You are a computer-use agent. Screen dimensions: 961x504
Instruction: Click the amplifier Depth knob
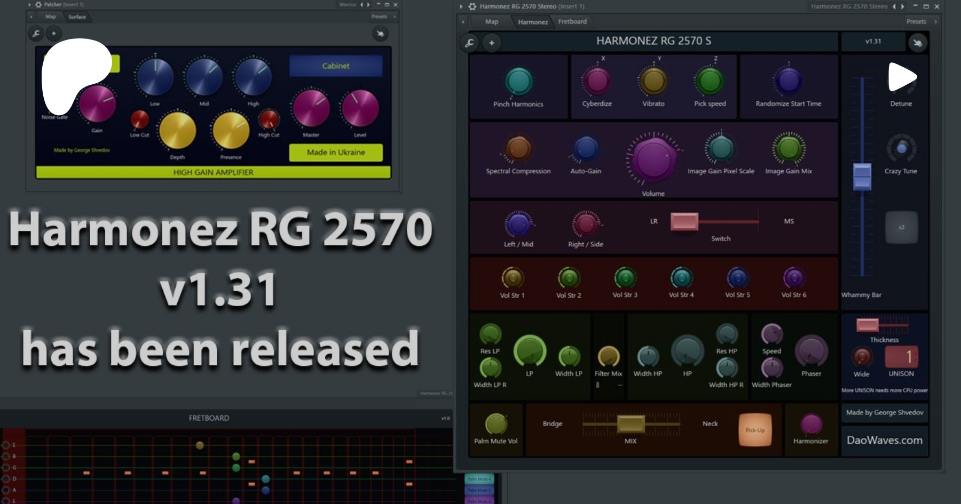tap(177, 131)
